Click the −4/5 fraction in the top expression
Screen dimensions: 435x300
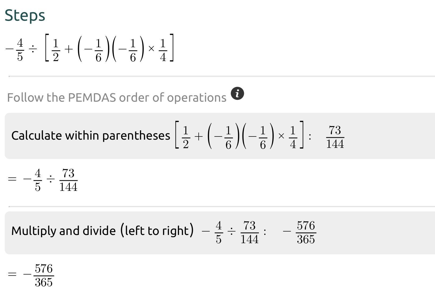click(15, 49)
